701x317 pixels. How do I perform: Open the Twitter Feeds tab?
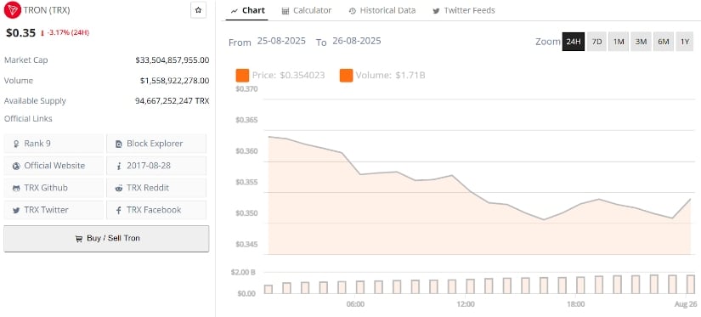coord(464,10)
